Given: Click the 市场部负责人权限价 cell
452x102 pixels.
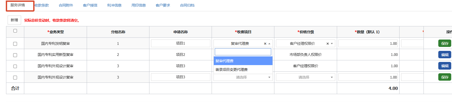Looking at the screenshot, I should coord(305,55).
